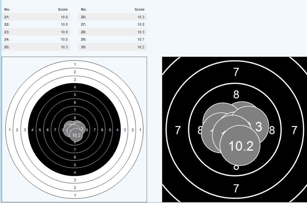Select shot row 30 with score 10.2

(112, 47)
